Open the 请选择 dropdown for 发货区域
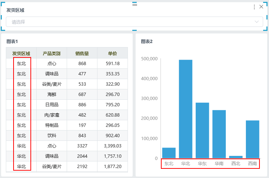Screen dimensions: 269x178 pos(134,22)
